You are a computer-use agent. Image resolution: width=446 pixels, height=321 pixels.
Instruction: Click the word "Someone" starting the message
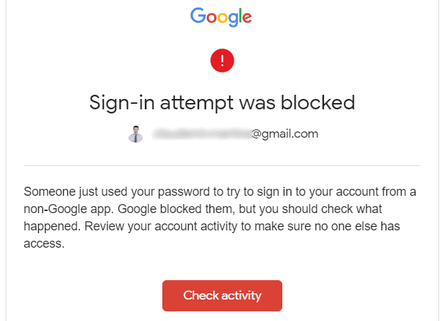click(49, 191)
